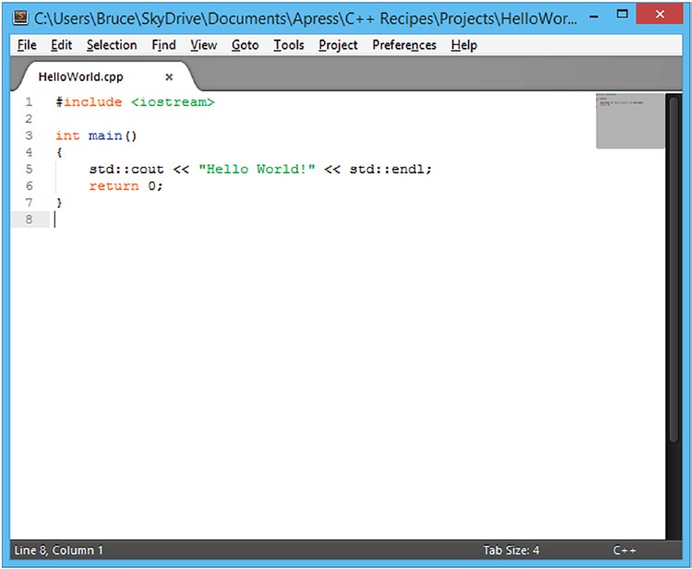692x569 pixels.
Task: Click the vertical scrollbar thumb
Action: click(674, 269)
